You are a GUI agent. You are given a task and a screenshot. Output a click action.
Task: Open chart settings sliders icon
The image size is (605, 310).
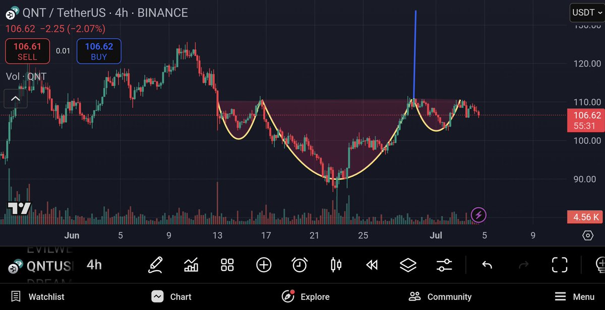[x=444, y=265]
